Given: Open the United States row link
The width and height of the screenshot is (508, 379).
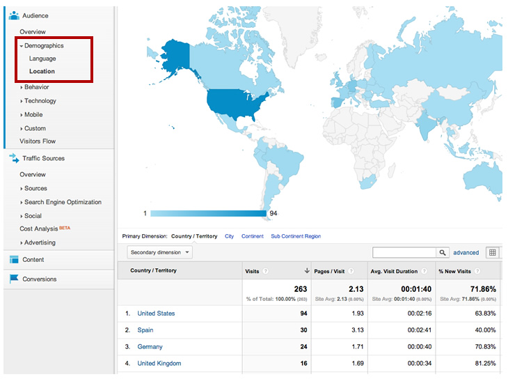Looking at the screenshot, I should (x=156, y=313).
